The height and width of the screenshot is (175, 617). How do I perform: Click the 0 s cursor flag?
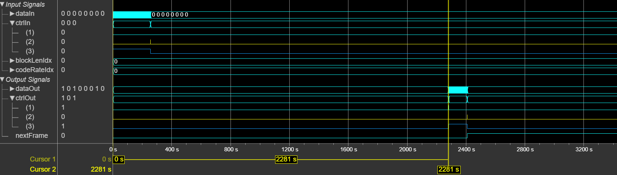point(119,159)
